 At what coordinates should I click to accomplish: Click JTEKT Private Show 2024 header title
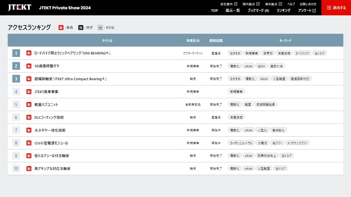tap(65, 8)
